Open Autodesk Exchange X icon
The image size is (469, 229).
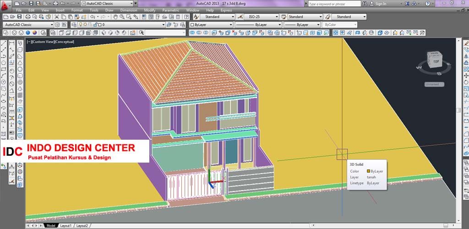pyautogui.click(x=407, y=4)
